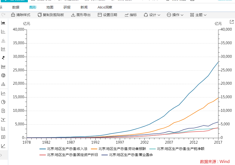Viewport: 235px width, 165px height.
Task: Insert text box with the T icon
Action: point(3,111)
